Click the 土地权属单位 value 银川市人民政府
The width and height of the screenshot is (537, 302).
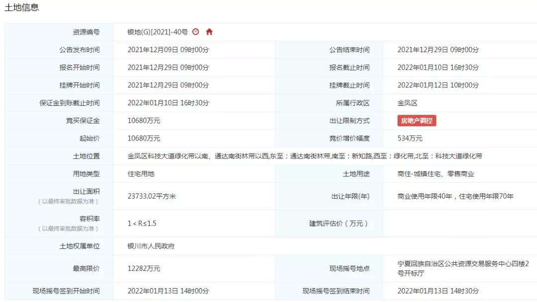[151, 246]
